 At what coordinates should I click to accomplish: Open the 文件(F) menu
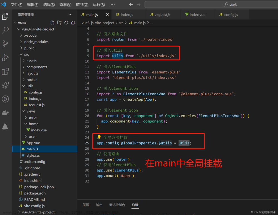point(16,5)
